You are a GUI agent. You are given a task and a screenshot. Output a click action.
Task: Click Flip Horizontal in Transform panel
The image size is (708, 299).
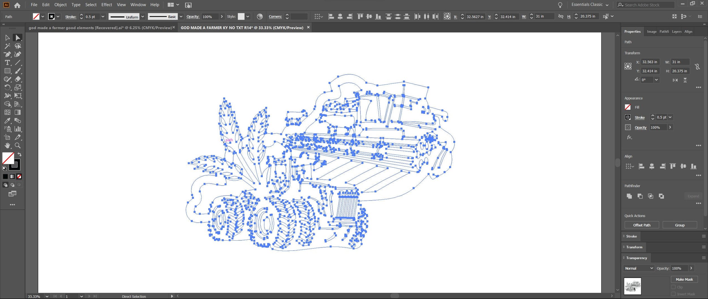tap(675, 80)
